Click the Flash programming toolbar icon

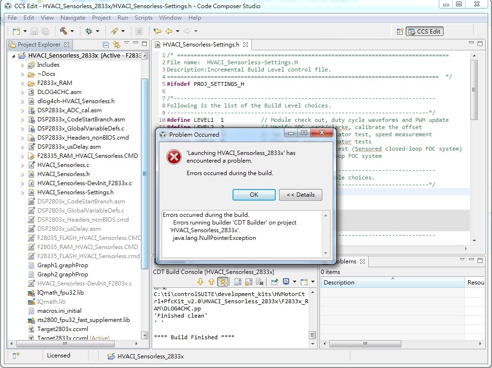114,31
